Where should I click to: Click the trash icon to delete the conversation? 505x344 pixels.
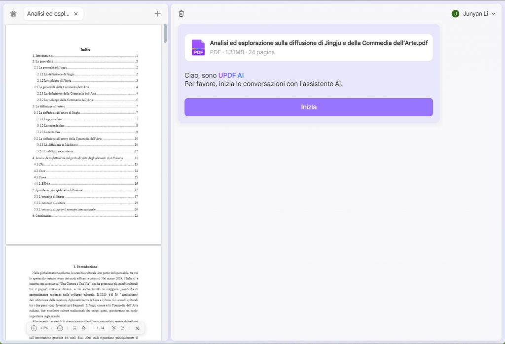(181, 14)
